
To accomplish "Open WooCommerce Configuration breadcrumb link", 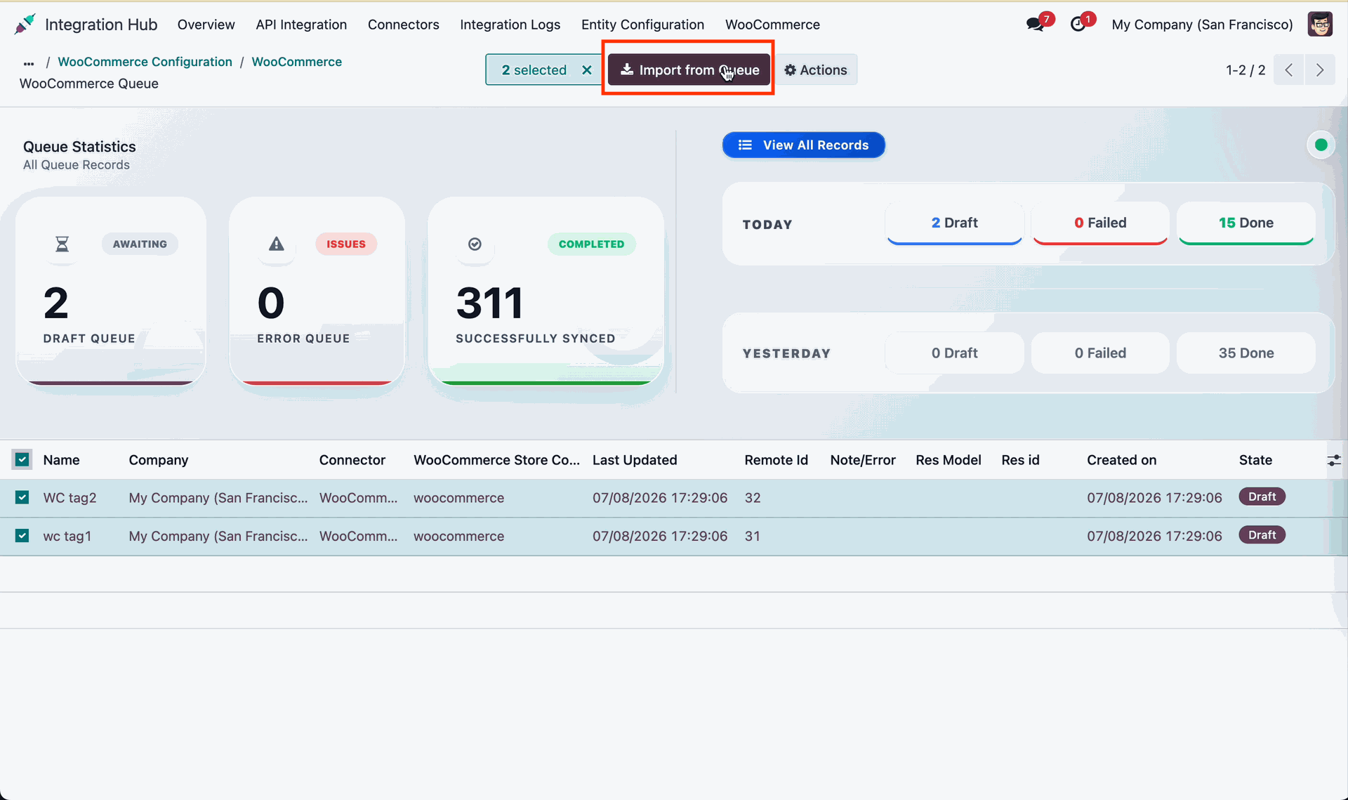I will pyautogui.click(x=145, y=62).
